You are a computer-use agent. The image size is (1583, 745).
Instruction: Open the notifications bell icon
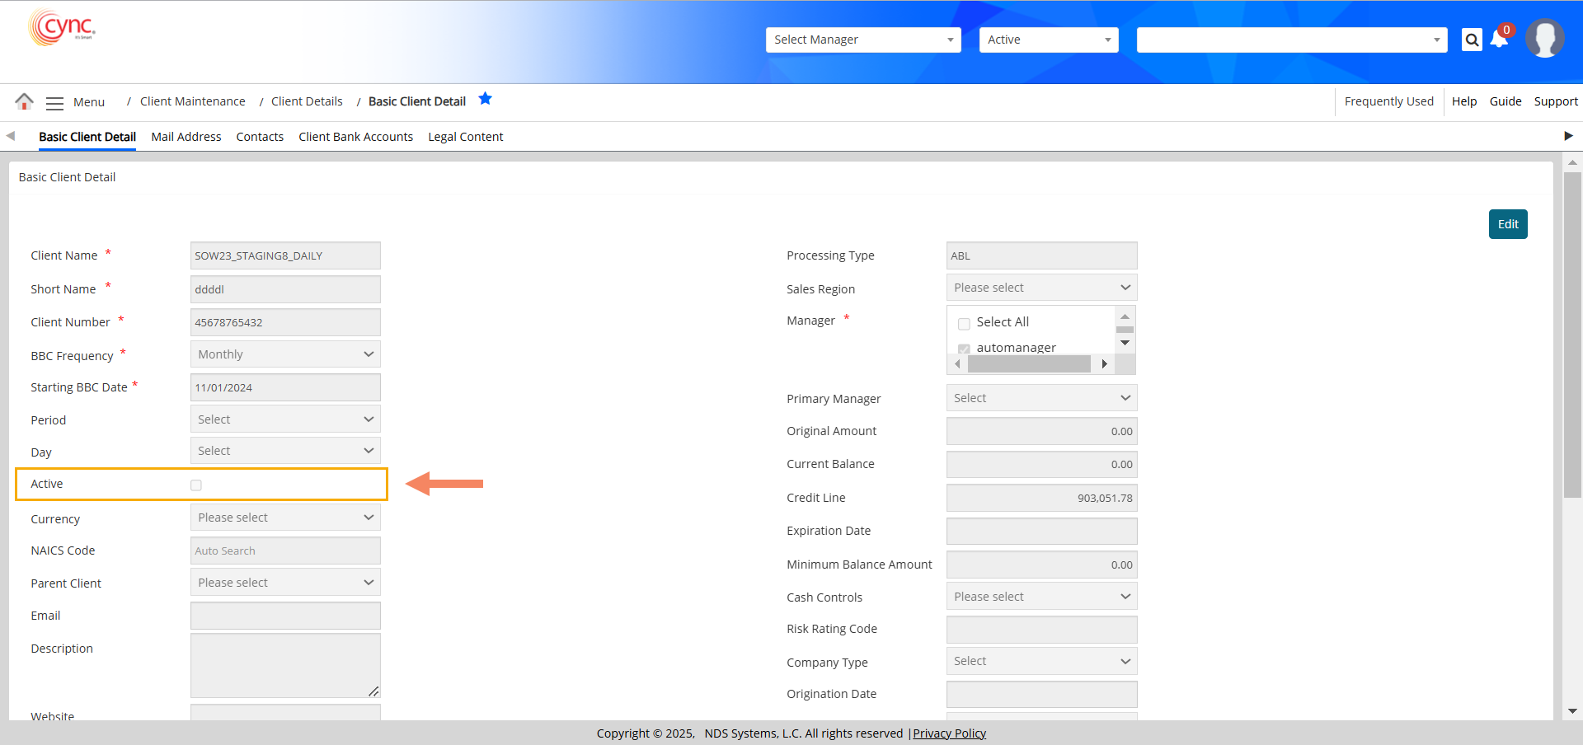pos(1499,40)
